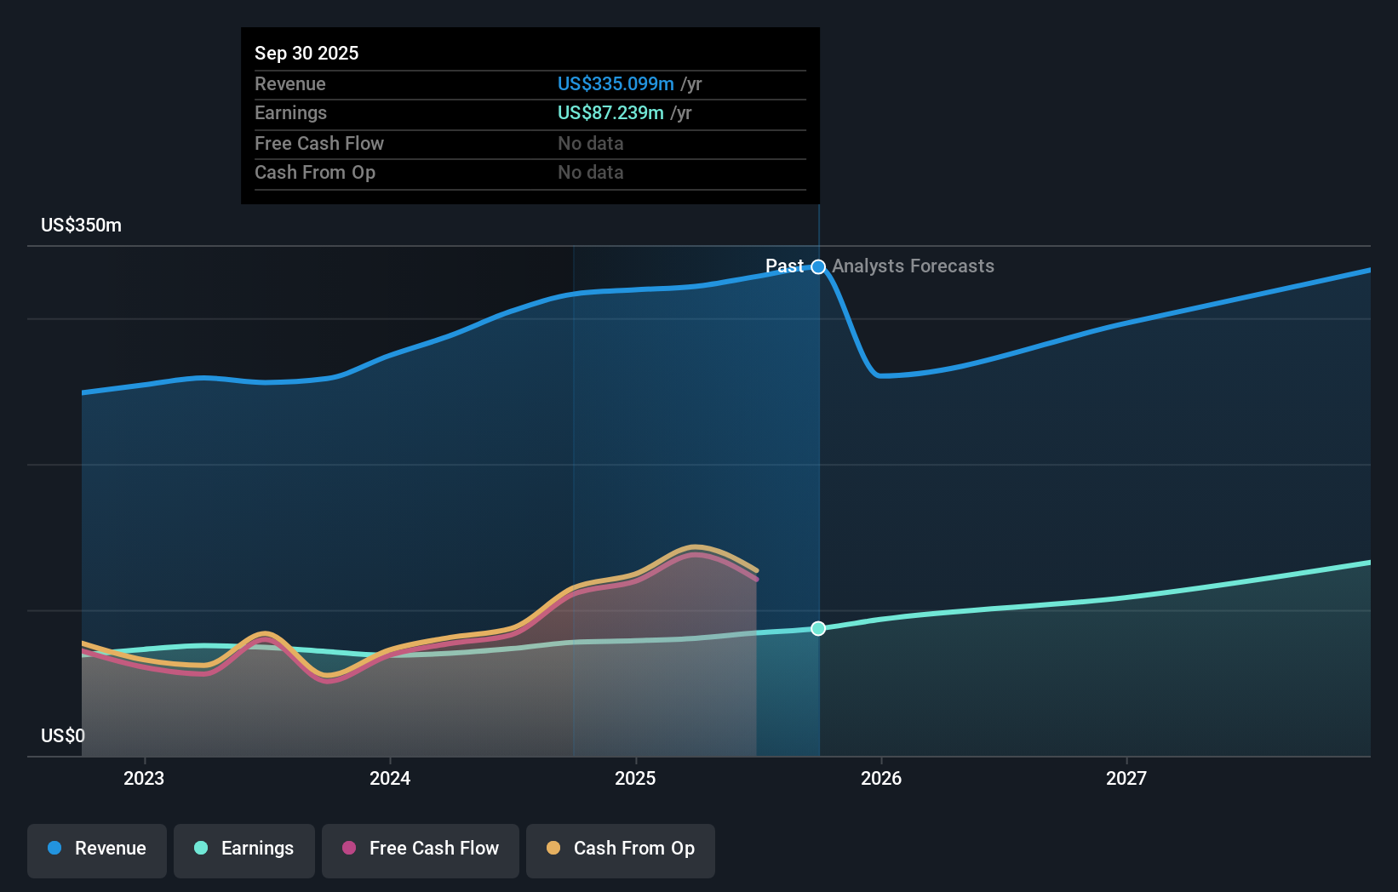This screenshot has width=1398, height=892.
Task: Toggle the Free Cash Flow series visibility
Action: [421, 849]
